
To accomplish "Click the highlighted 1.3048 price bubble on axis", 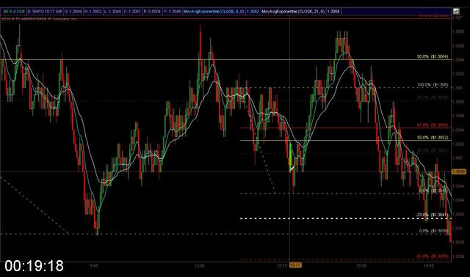I will (x=458, y=171).
